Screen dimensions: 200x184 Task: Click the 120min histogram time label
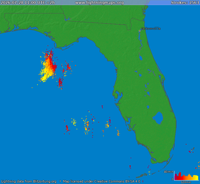[186, 182]
